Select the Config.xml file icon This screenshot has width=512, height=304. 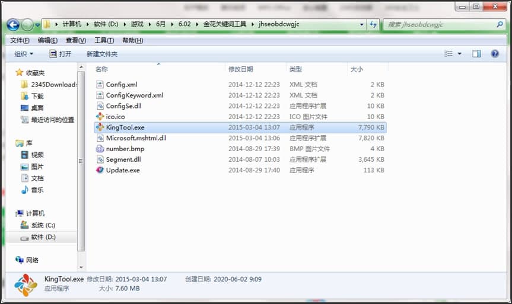tap(100, 85)
